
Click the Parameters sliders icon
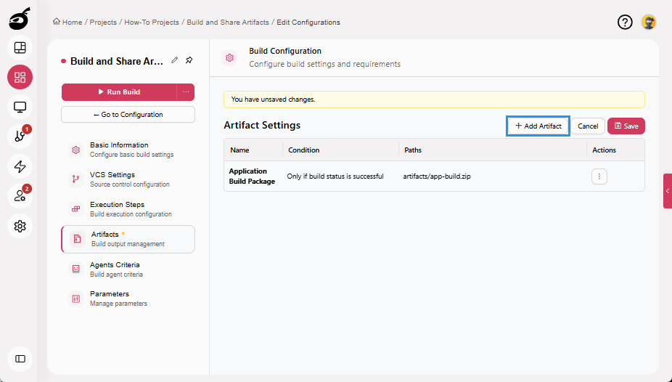pos(76,298)
